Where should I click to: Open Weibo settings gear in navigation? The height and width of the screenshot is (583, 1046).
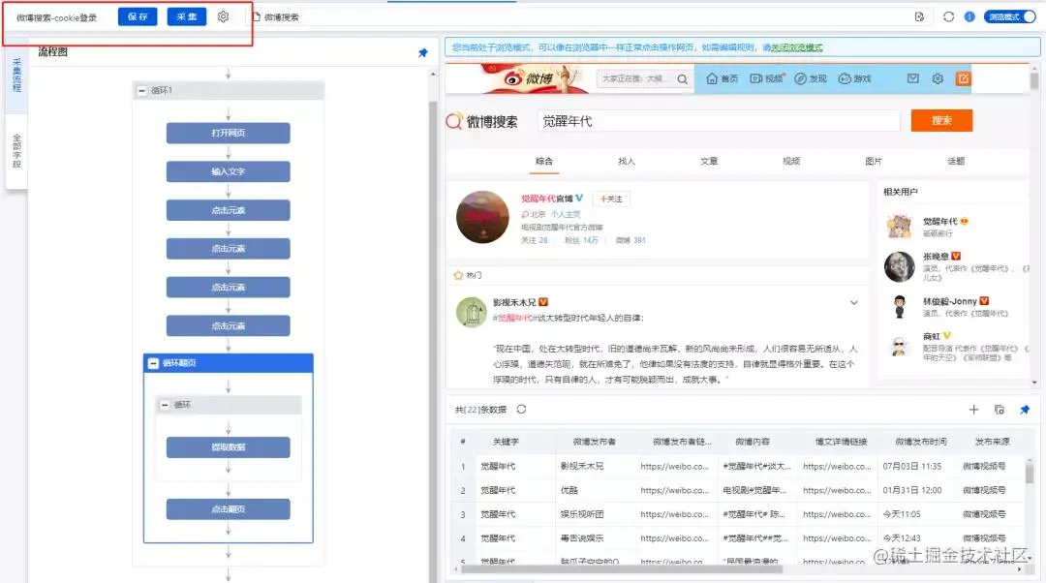pos(938,78)
